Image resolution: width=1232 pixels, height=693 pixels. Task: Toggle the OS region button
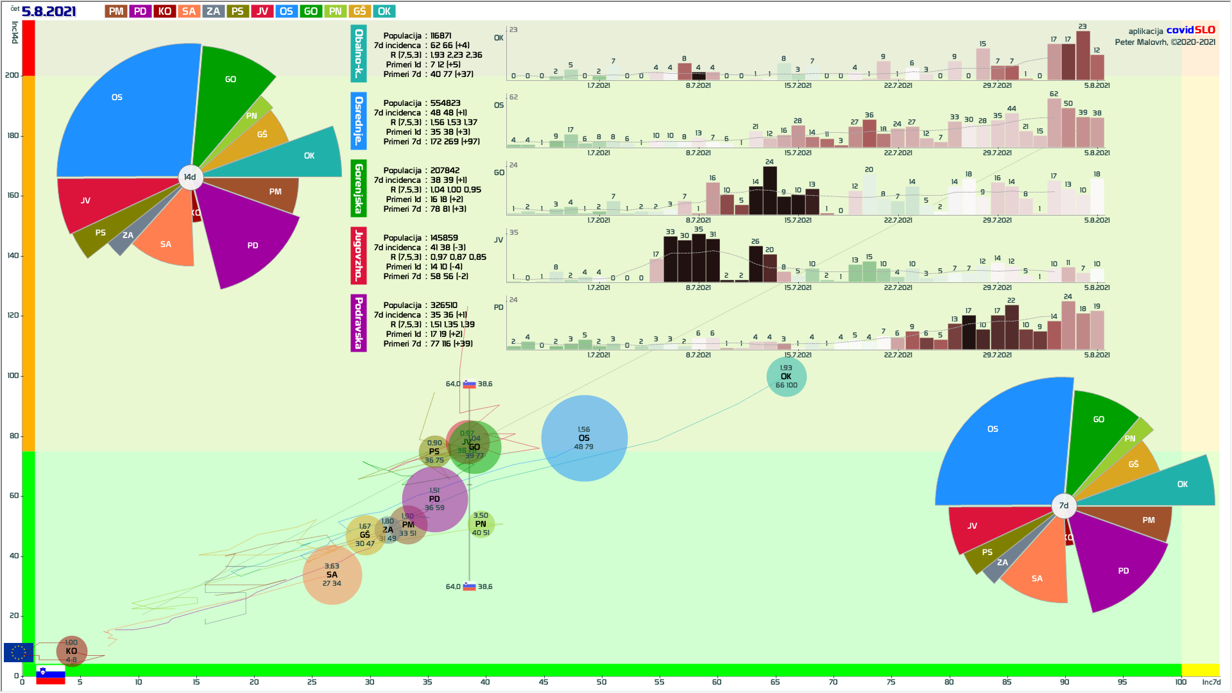(x=286, y=12)
